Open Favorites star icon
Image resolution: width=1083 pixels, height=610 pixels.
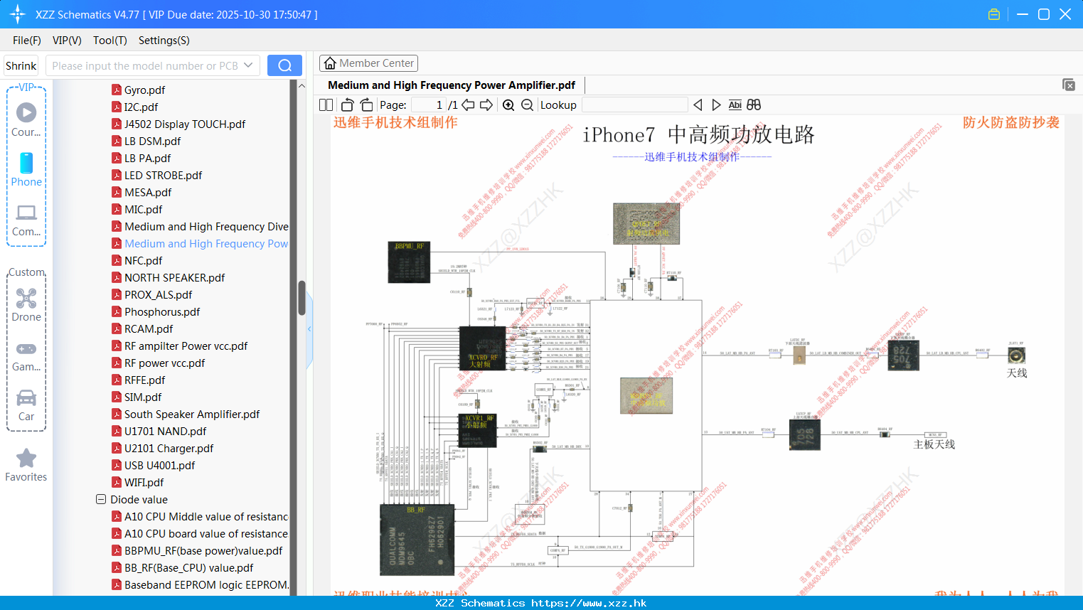click(26, 458)
